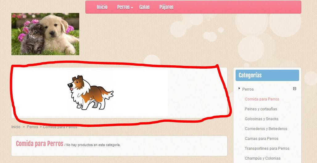
Task: Open Peines y cortauñas category
Action: [261, 109]
